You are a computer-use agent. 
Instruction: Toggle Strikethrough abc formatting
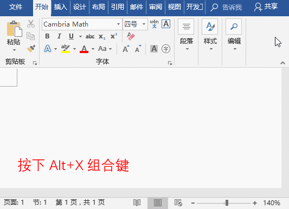click(90, 36)
